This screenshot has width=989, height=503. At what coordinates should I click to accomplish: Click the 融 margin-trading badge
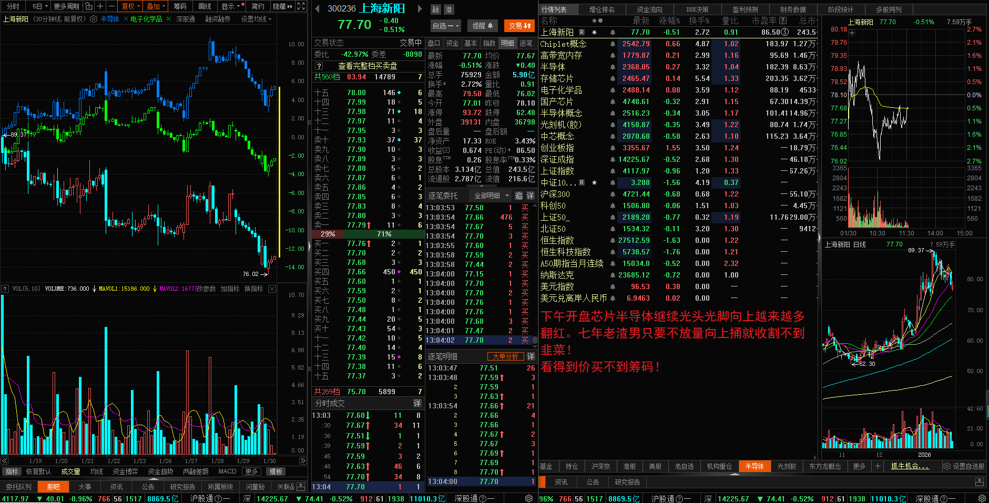(435, 9)
